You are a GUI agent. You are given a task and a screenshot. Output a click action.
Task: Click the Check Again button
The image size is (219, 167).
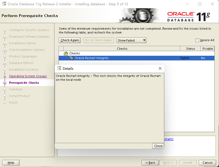[x=70, y=40]
